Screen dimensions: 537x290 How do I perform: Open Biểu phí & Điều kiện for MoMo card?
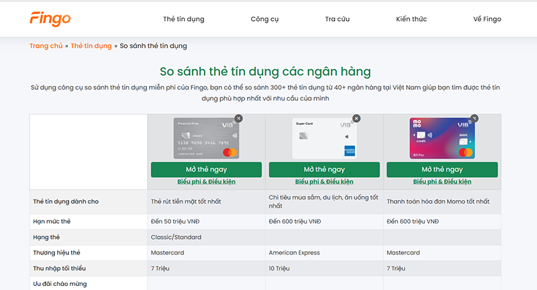point(442,182)
